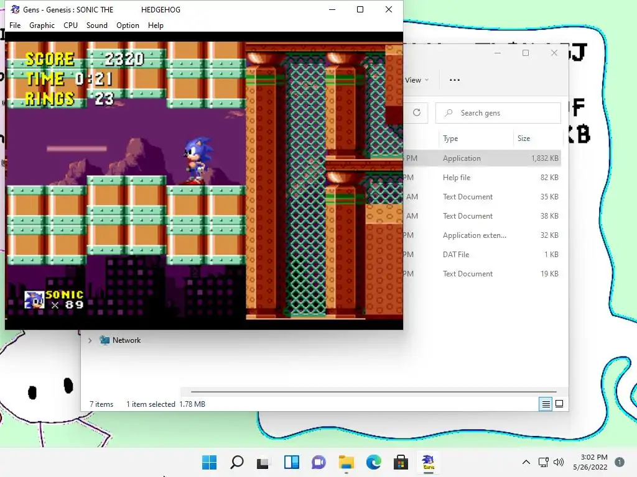
Task: Click the Search gens input field
Action: coord(498,113)
